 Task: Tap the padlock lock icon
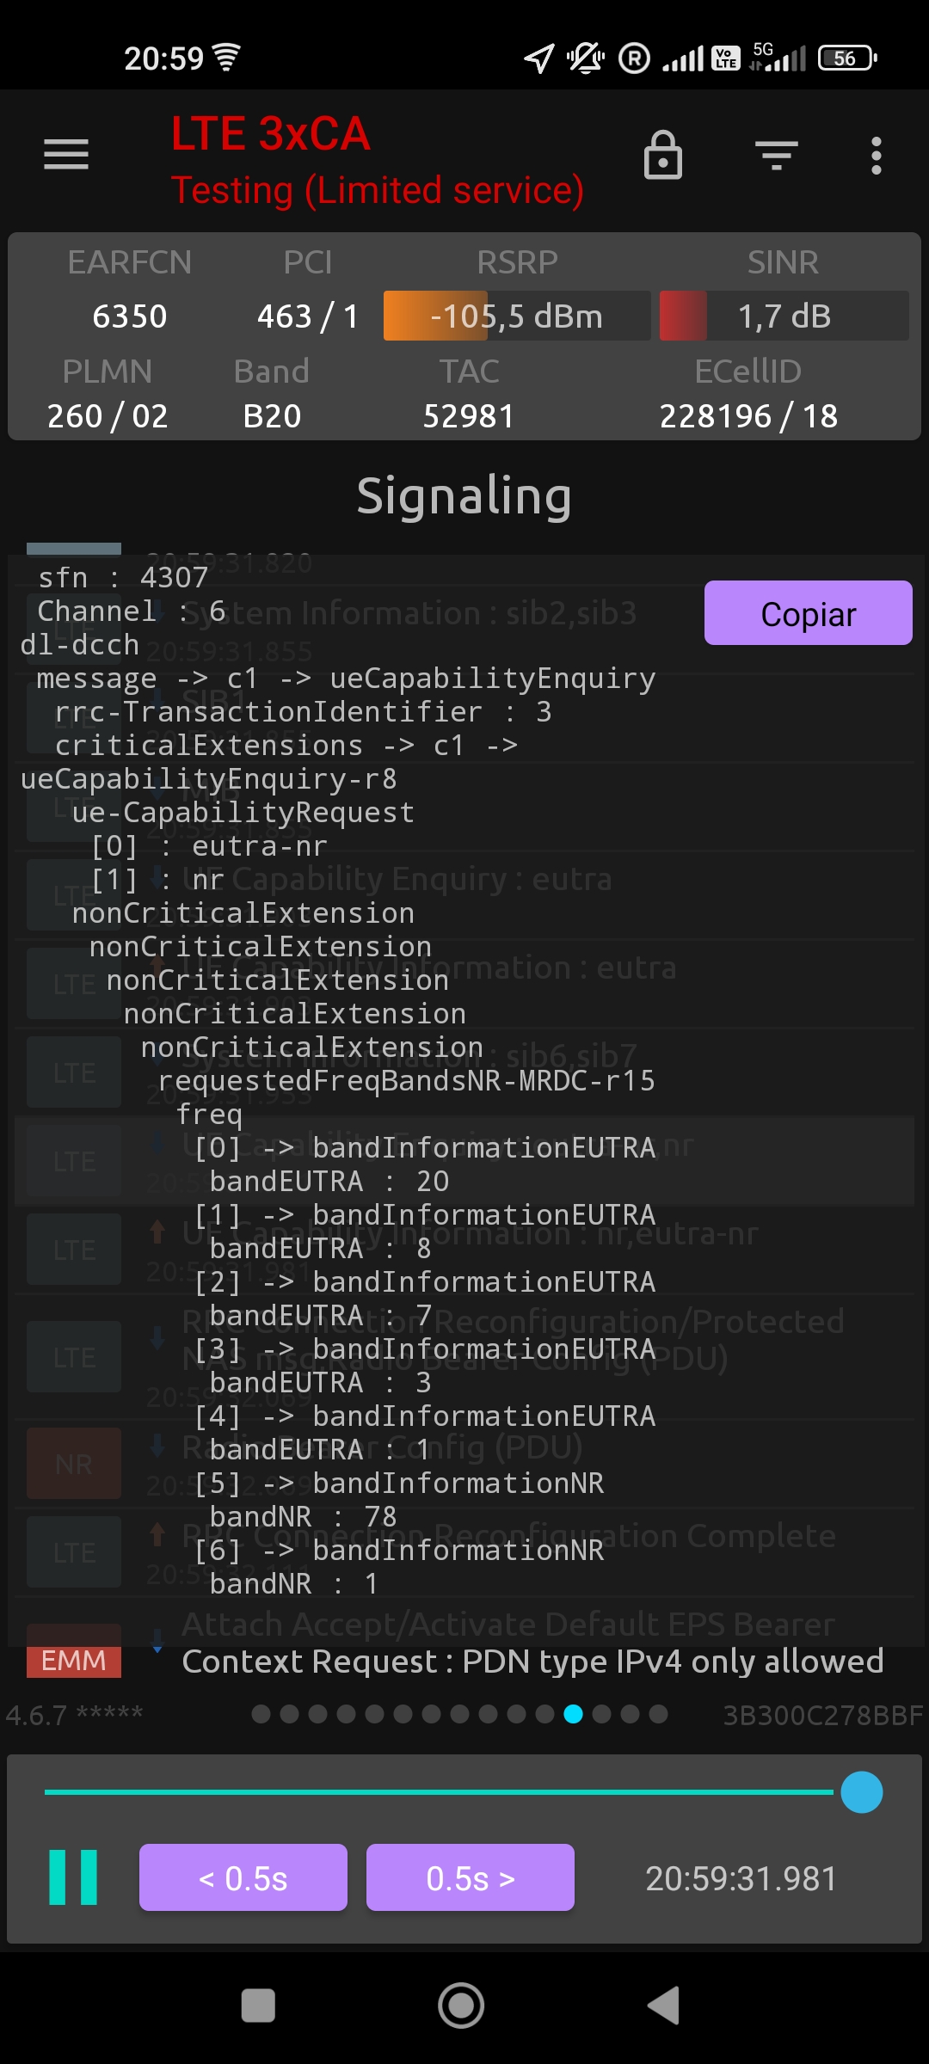663,156
